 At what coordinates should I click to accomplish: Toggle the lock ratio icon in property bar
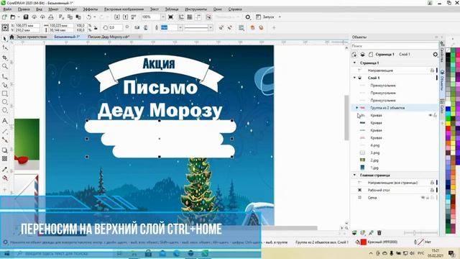click(96, 28)
